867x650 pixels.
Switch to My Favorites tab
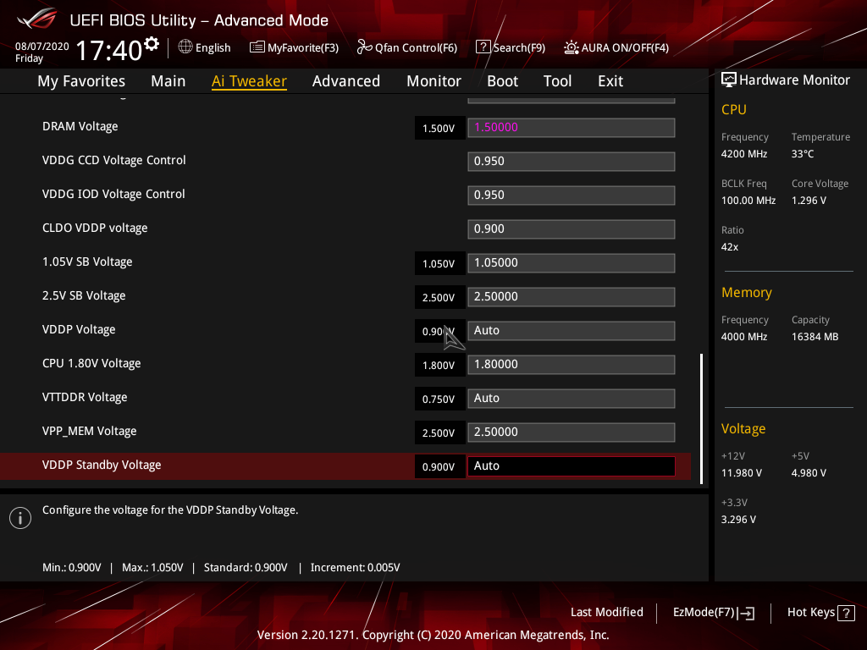(81, 81)
